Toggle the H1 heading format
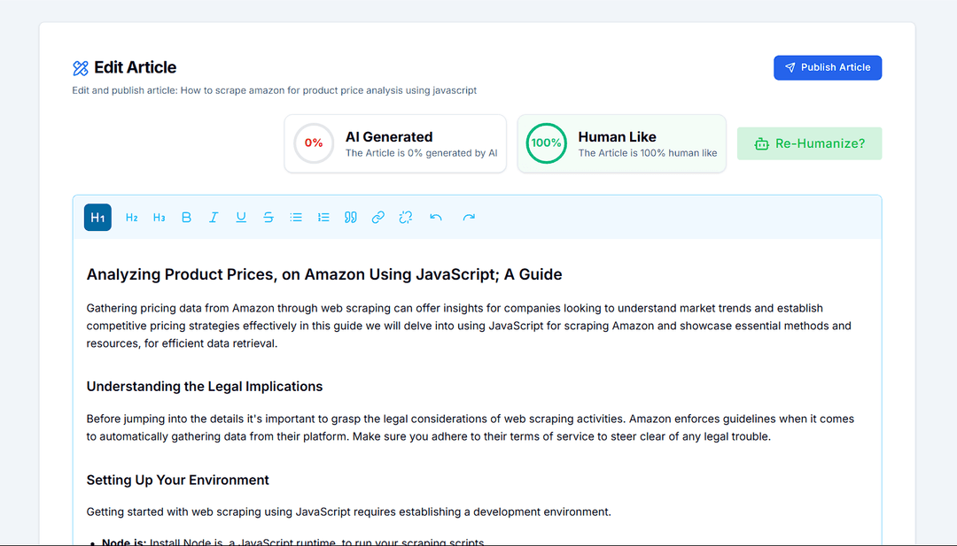The height and width of the screenshot is (546, 957). 97,218
